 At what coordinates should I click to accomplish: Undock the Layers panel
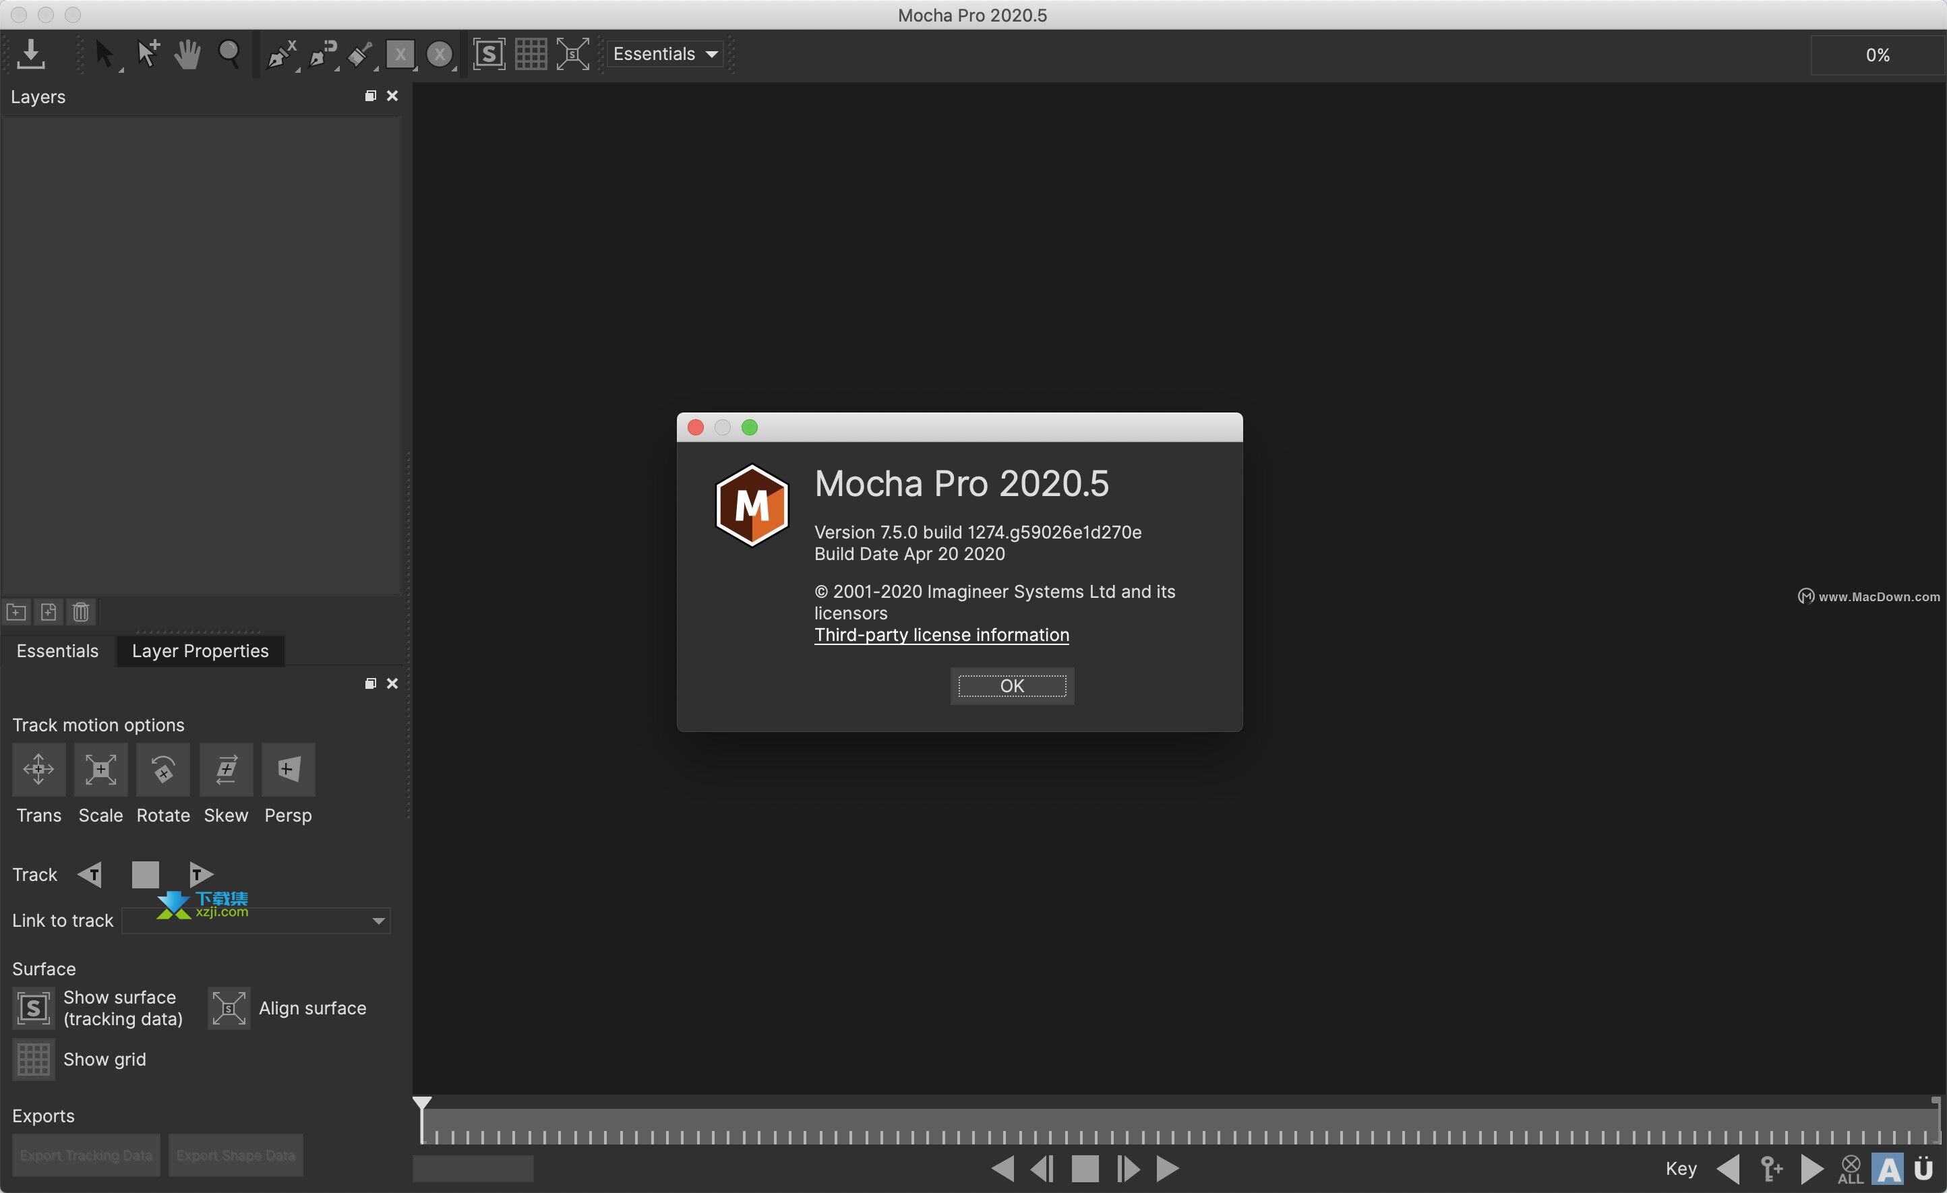pyautogui.click(x=370, y=96)
